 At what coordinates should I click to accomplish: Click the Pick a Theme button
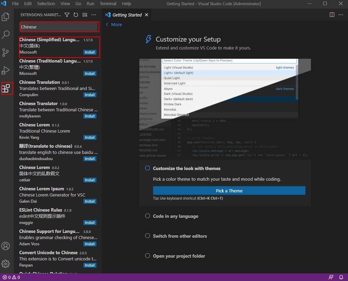(x=229, y=190)
